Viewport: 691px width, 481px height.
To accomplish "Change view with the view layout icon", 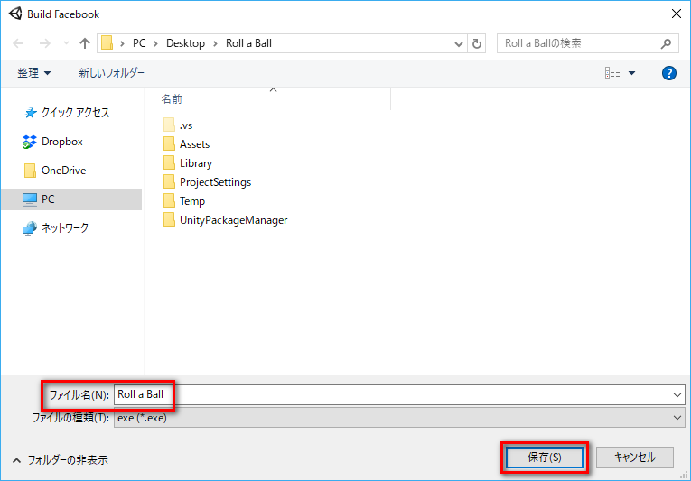I will tap(612, 73).
